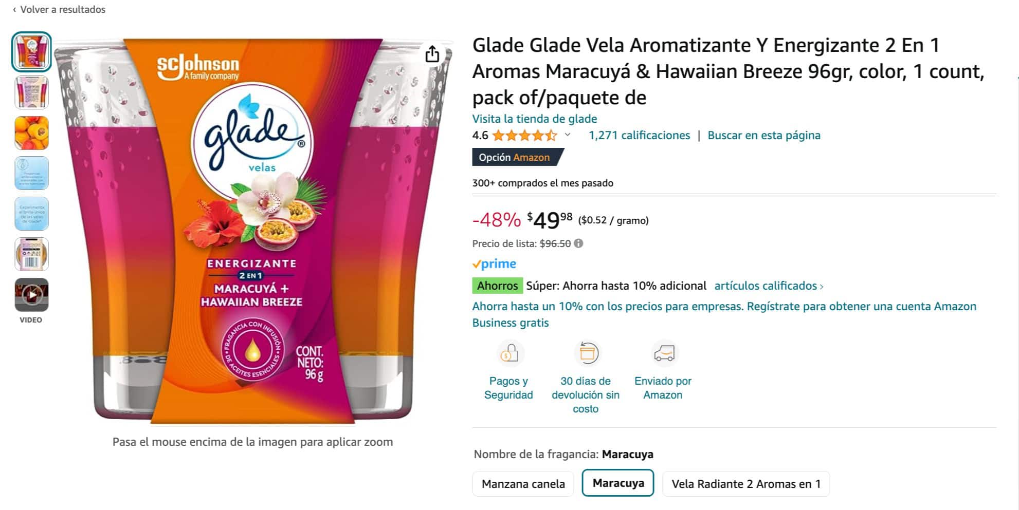This screenshot has width=1019, height=510.
Task: Select the peach fruit image thumbnail
Action: [x=31, y=133]
